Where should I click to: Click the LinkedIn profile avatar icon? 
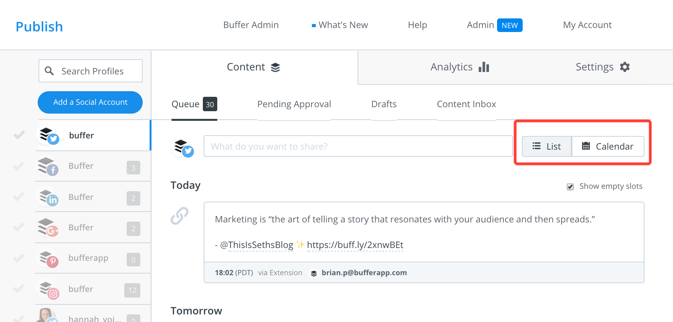click(48, 197)
